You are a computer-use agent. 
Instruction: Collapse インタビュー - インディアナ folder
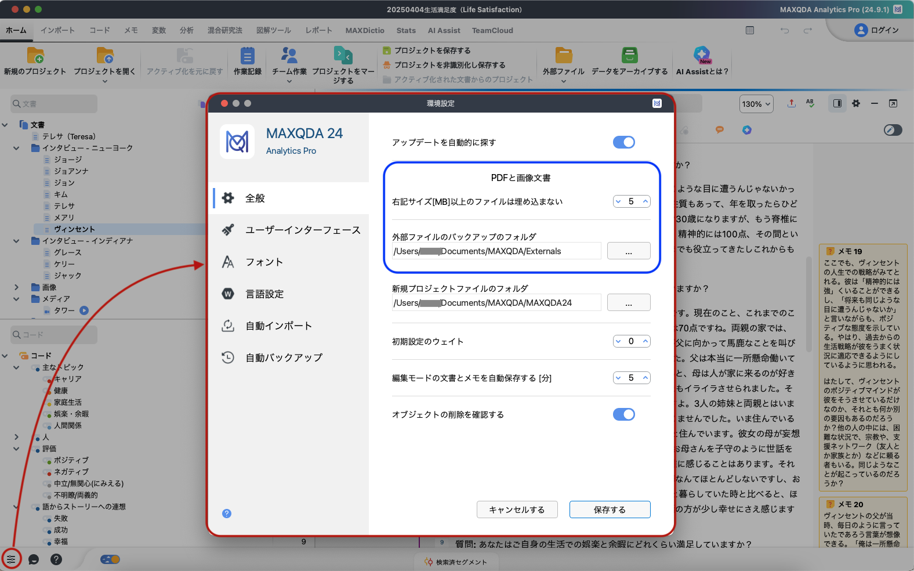coord(16,241)
